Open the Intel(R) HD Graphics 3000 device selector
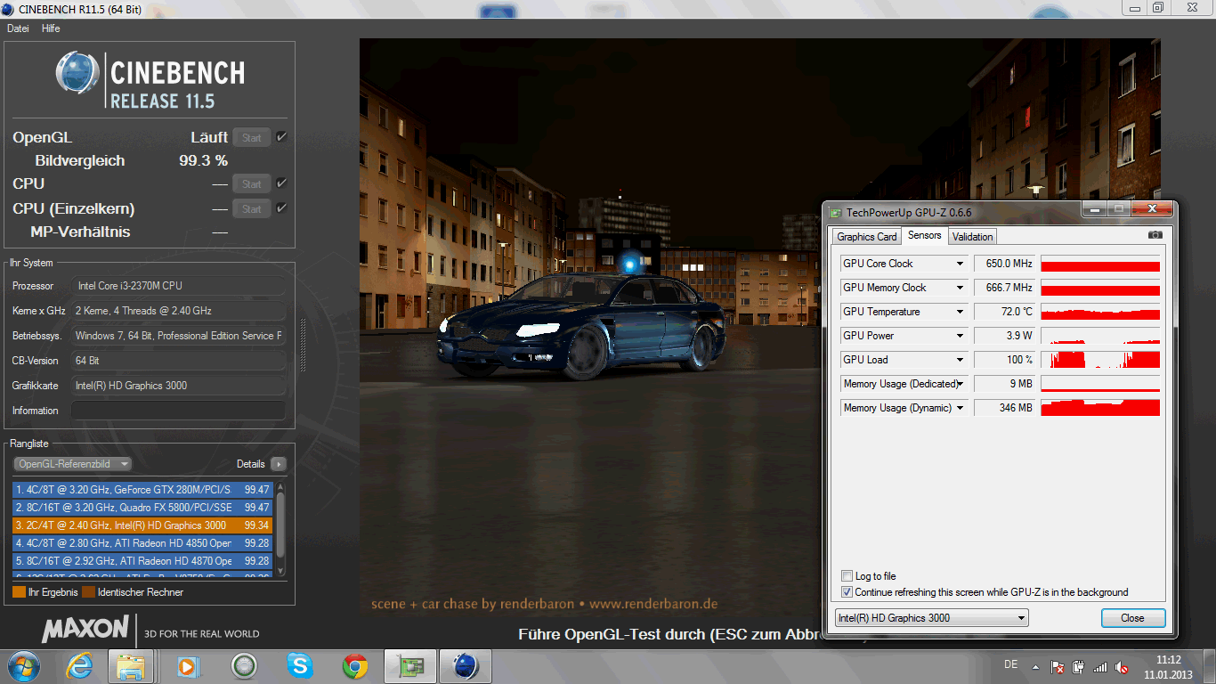Screen dimensions: 1216x684 (931, 618)
